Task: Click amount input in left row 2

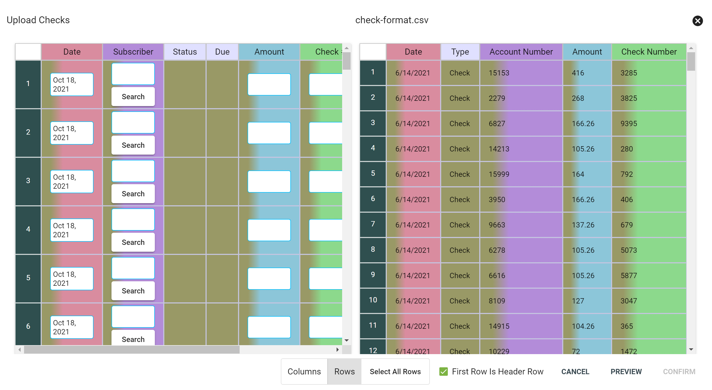Action: pos(269,133)
